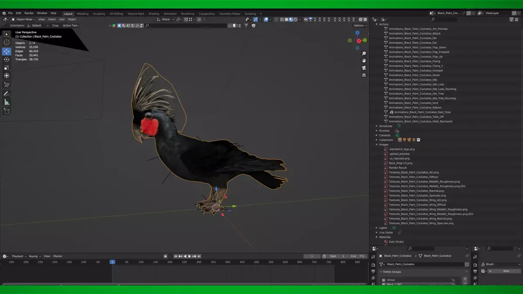
Task: Collapse the Images tree section
Action: point(377,145)
